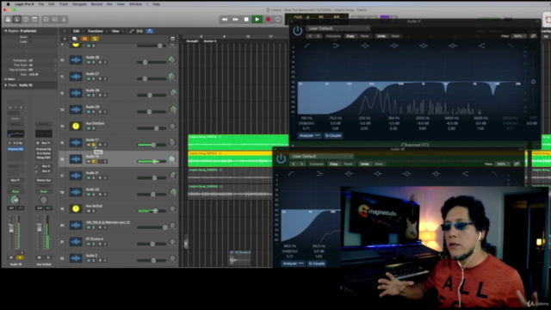Toggle power button of Audio 18 EQ

[281, 158]
